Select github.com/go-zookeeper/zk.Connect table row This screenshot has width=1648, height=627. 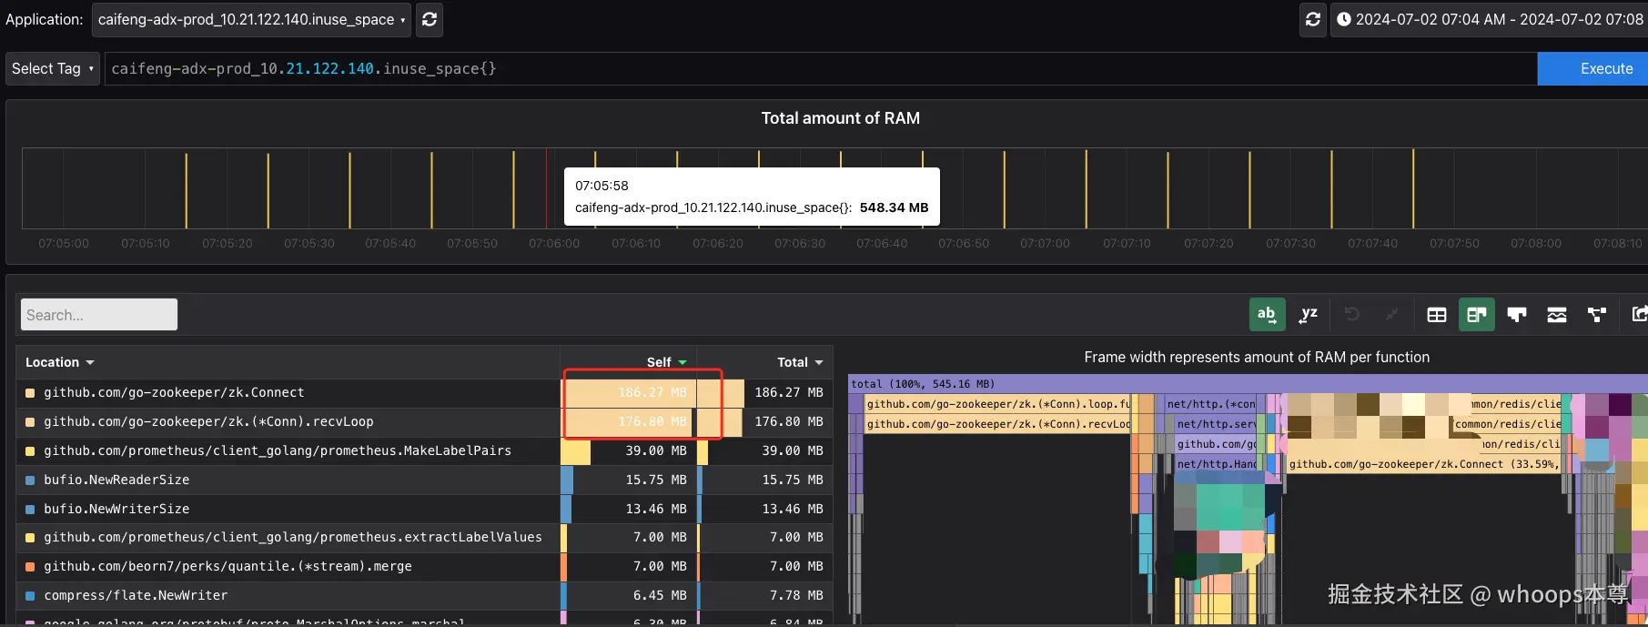424,393
